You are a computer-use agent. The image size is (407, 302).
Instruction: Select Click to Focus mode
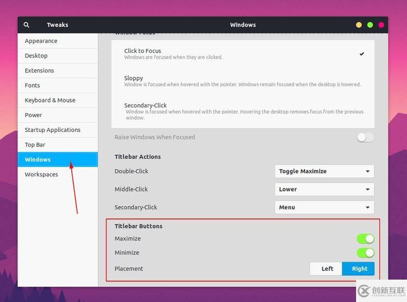(x=242, y=53)
